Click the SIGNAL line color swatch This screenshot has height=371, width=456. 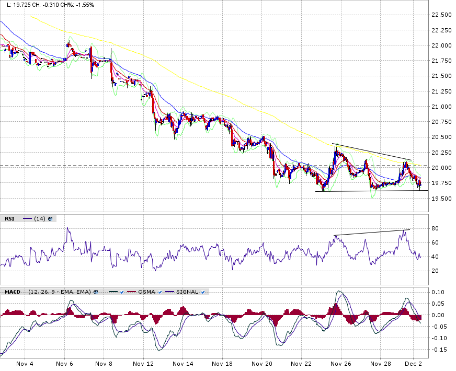click(x=169, y=292)
